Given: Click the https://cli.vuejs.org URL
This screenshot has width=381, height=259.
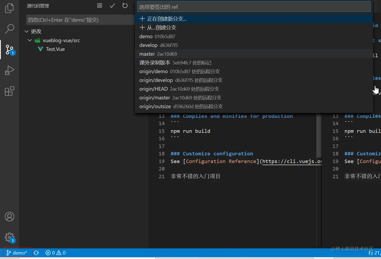Looking at the screenshot, I should coord(292,161).
